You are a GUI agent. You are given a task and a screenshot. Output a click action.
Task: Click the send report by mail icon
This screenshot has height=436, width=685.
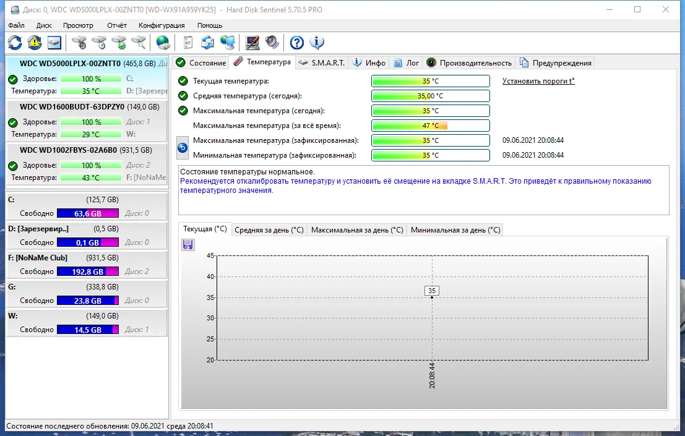click(207, 42)
